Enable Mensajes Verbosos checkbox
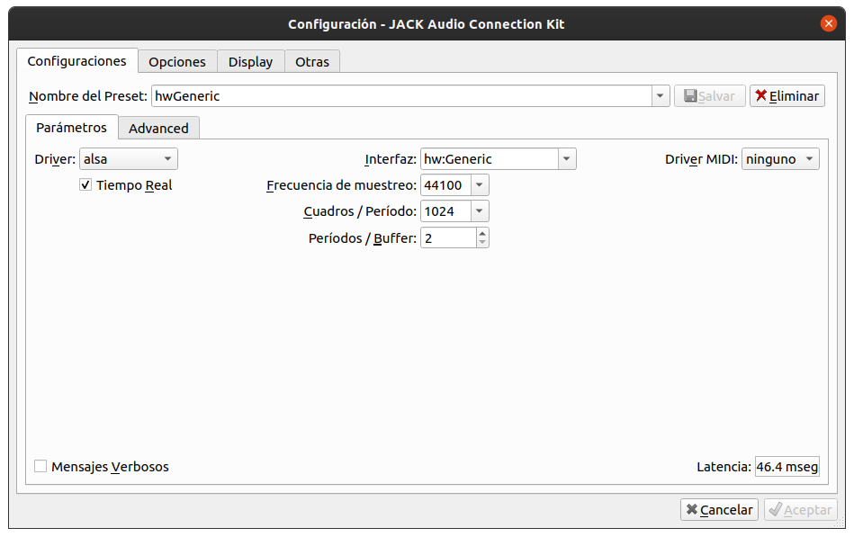Viewport: 854px width, 537px height. pos(40,466)
